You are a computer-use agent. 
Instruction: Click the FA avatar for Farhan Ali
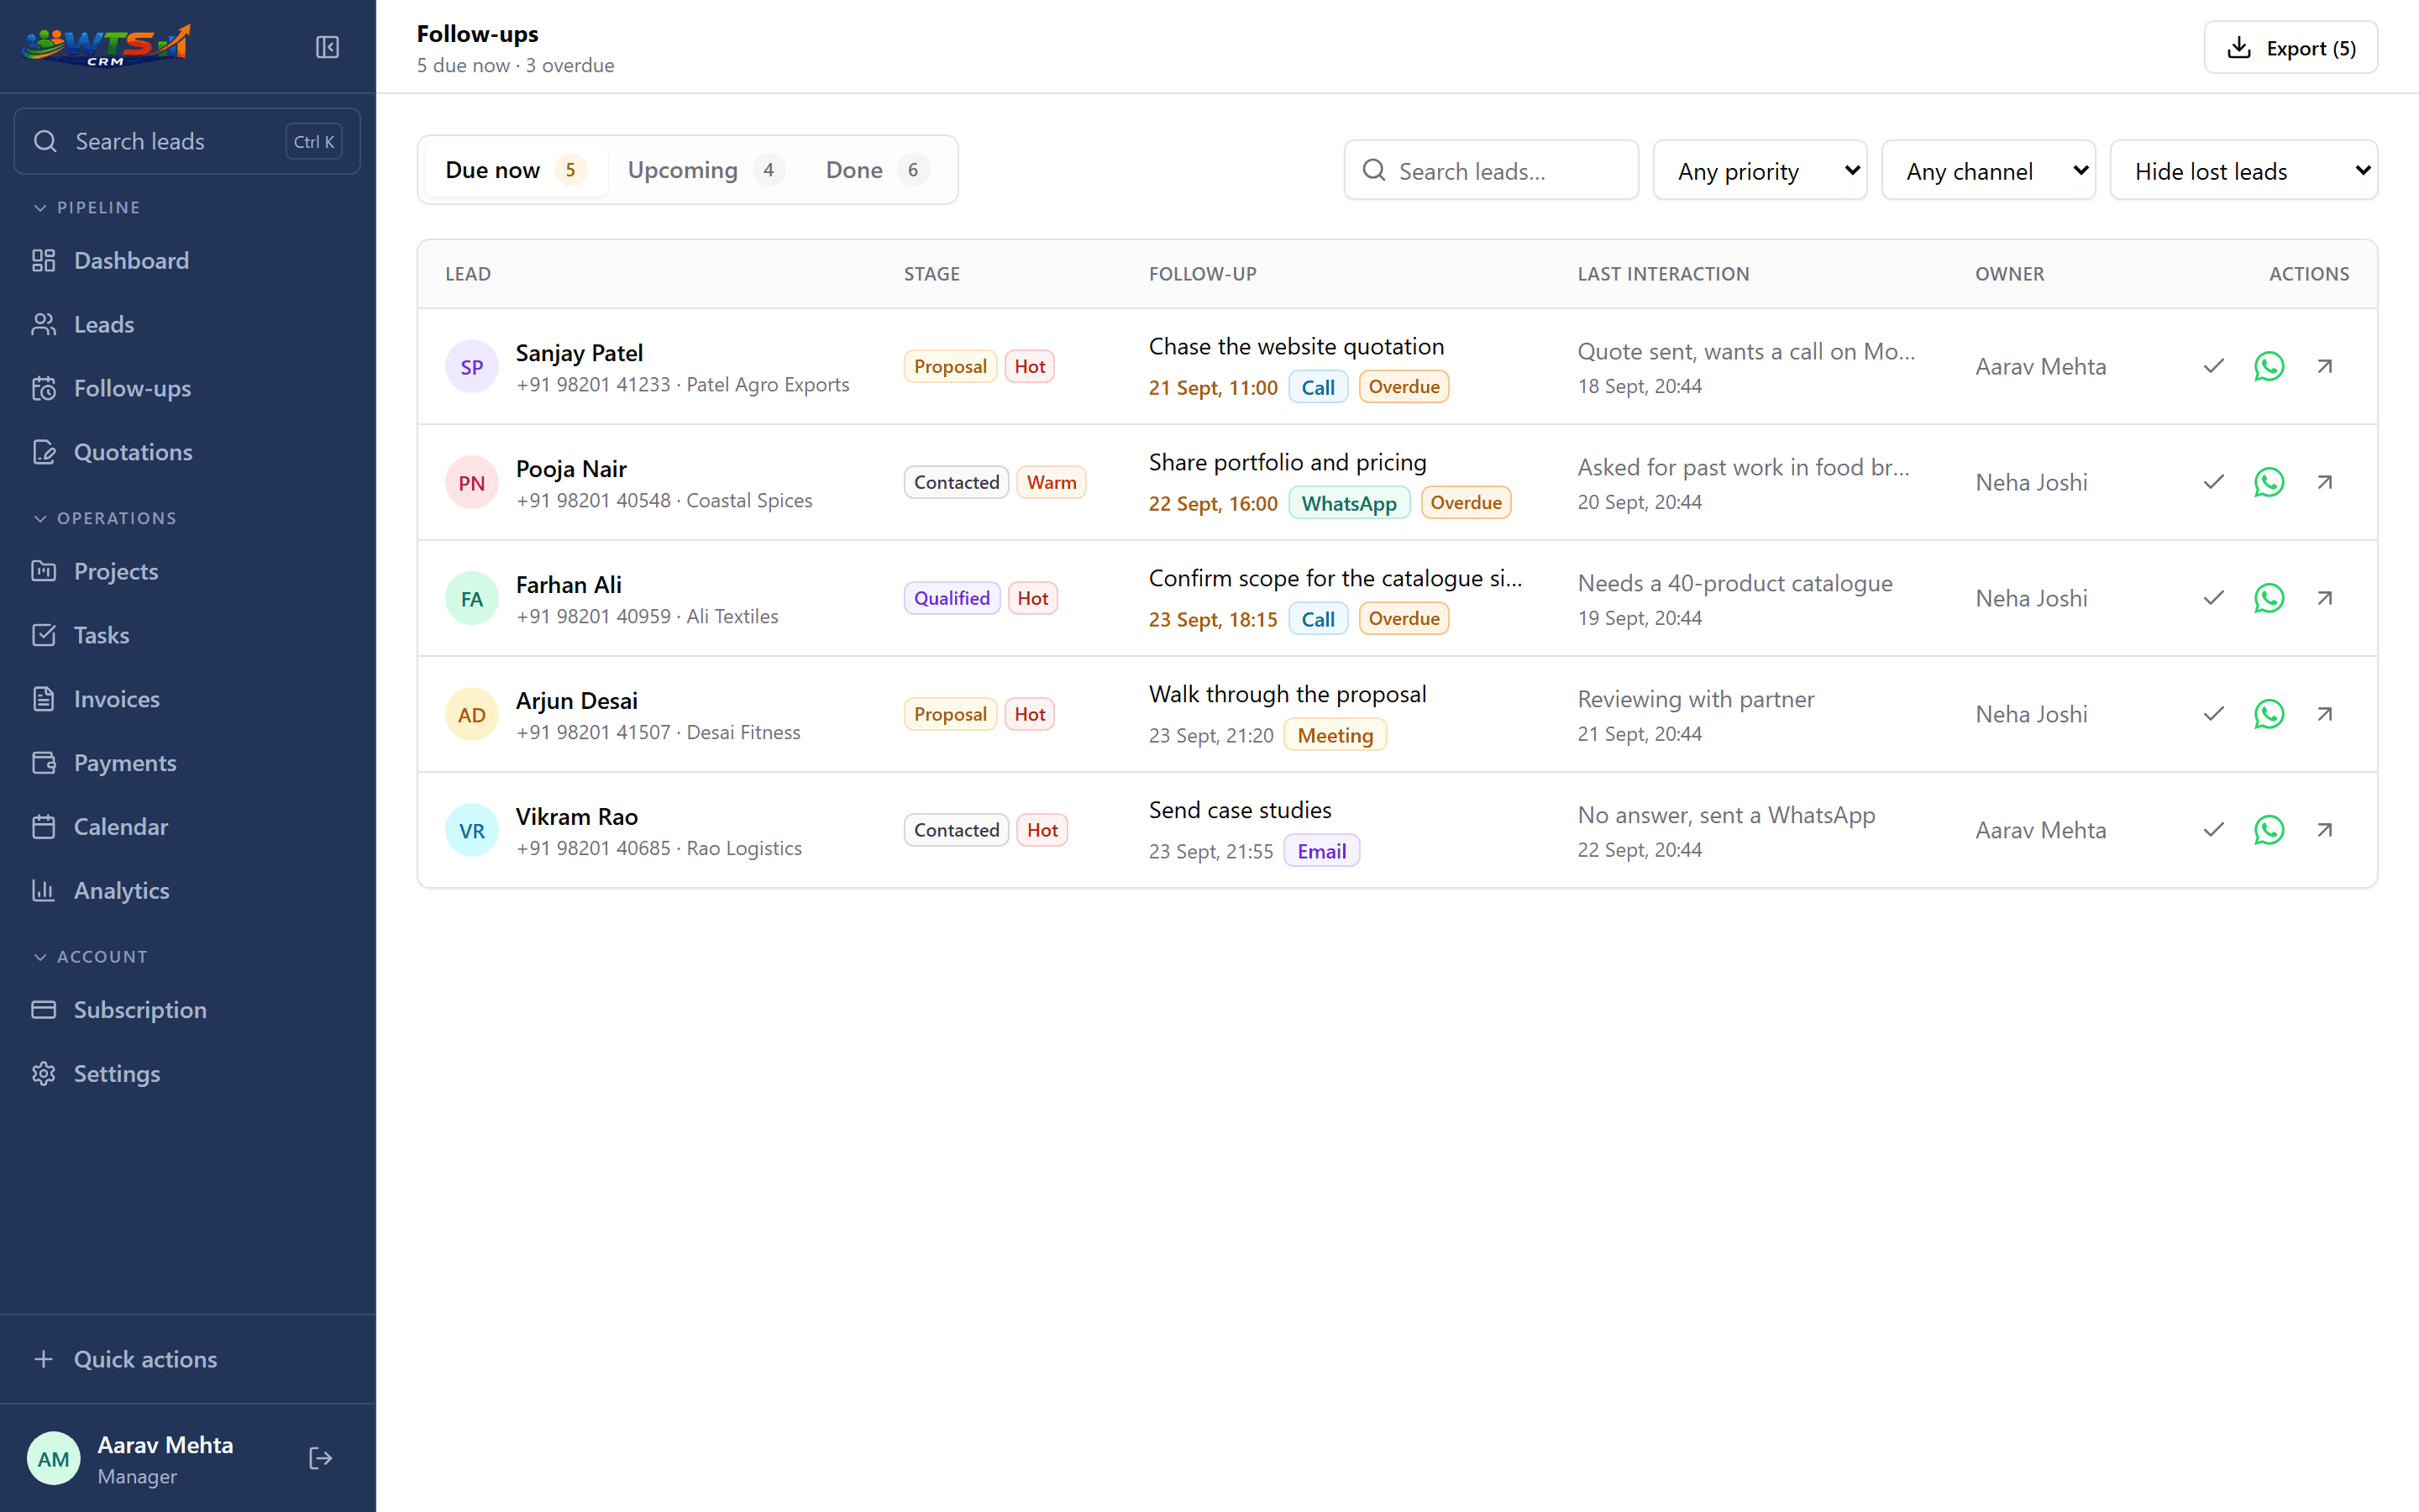pyautogui.click(x=472, y=599)
